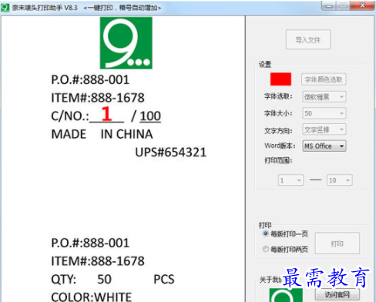Select the 每版打印一页 radio button
This screenshot has height=302, width=376.
pos(266,233)
